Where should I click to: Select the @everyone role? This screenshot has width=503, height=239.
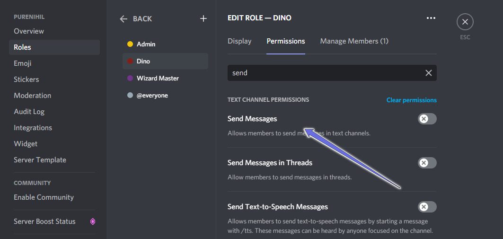pos(152,95)
